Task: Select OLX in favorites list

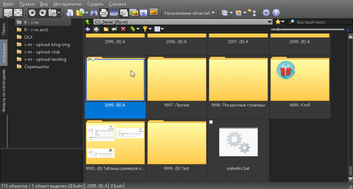Action: tap(28, 37)
